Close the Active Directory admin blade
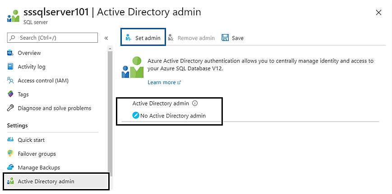This screenshot has height=194, width=392. point(378,13)
